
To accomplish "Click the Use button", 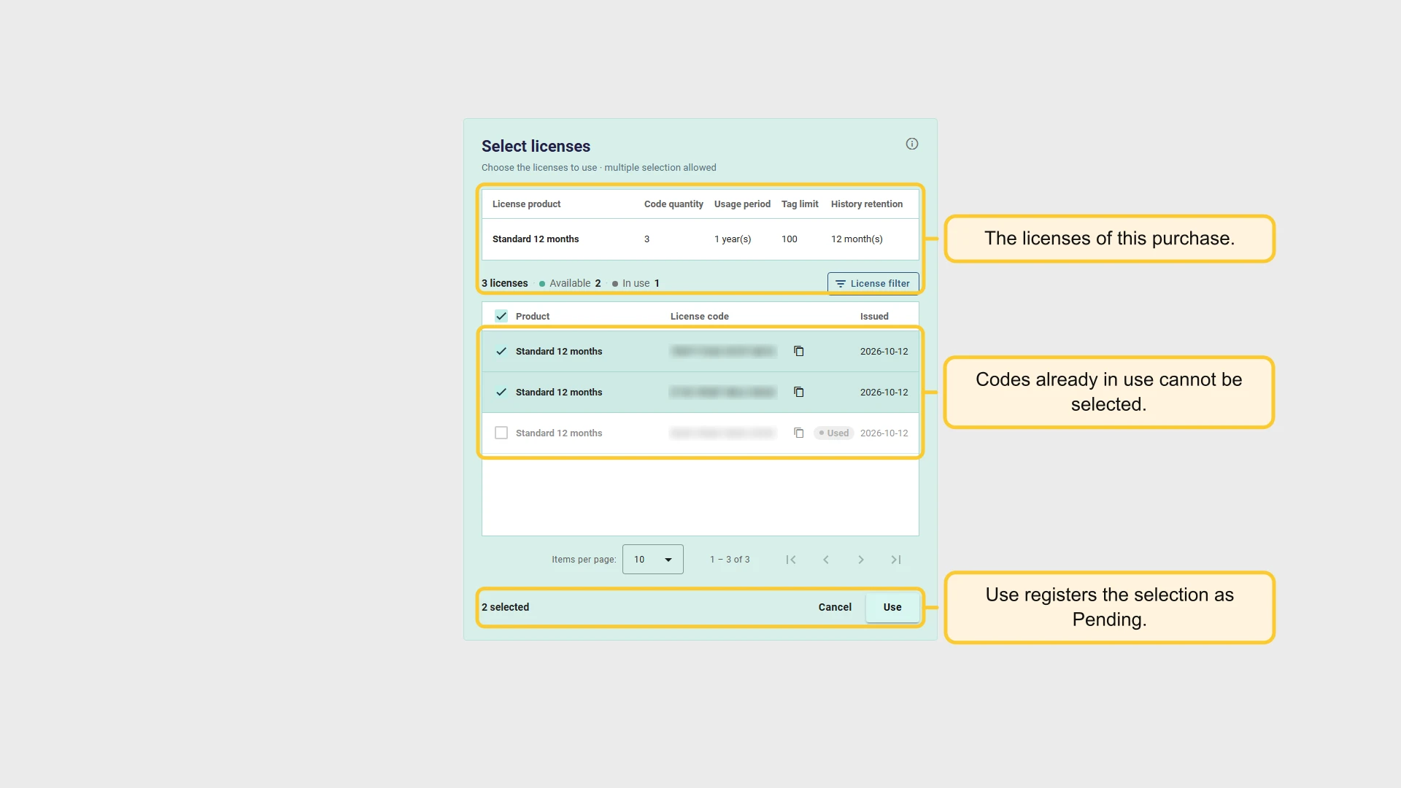I will click(892, 607).
